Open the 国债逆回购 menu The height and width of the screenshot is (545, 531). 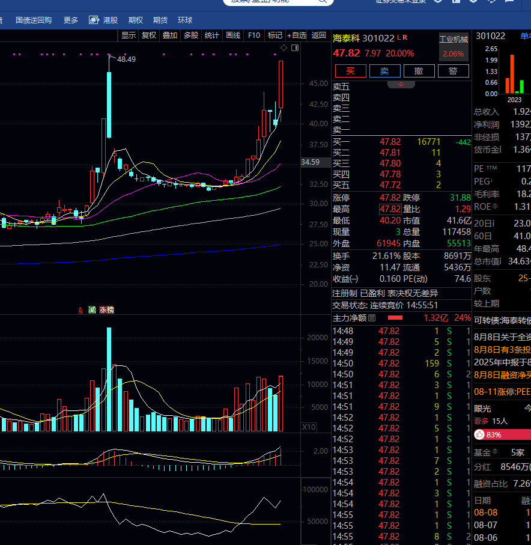click(34, 20)
